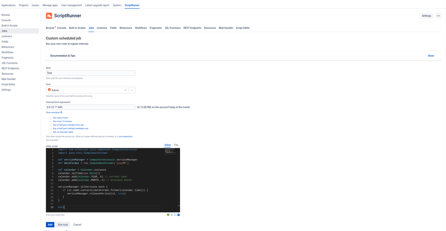Click line 18 'null' in the script editor
This screenshot has height=231, width=446.
pyautogui.click(x=61, y=207)
